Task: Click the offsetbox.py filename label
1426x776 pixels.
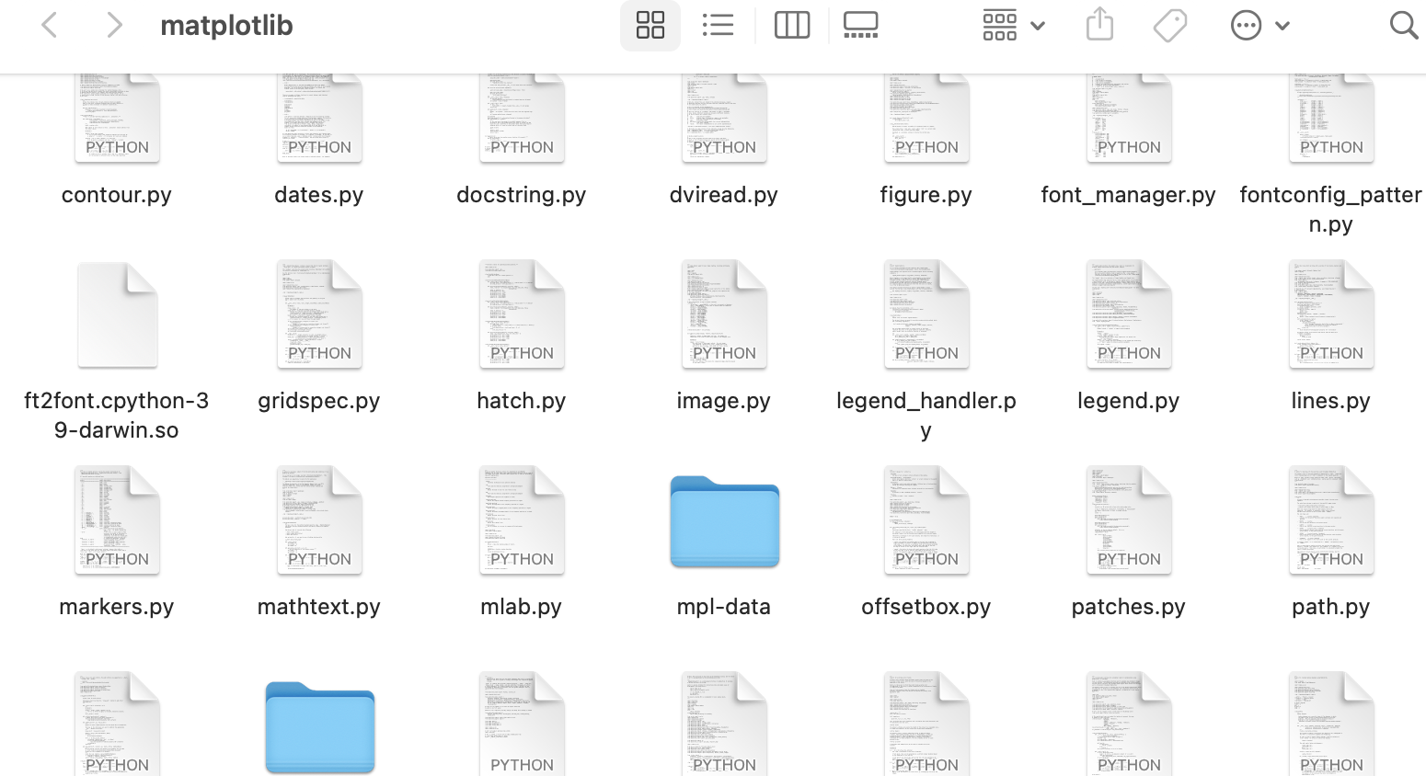Action: pyautogui.click(x=926, y=607)
